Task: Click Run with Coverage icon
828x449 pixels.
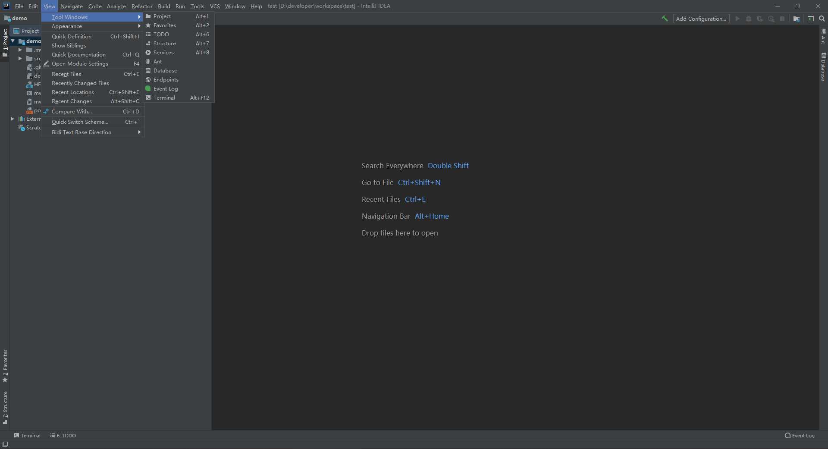Action: click(760, 19)
